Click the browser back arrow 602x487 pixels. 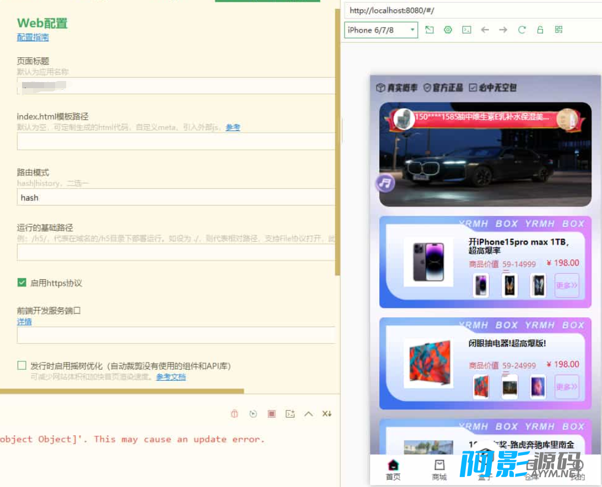(485, 30)
